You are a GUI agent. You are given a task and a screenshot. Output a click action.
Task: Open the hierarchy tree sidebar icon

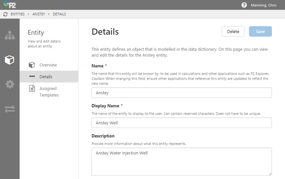click(x=9, y=35)
